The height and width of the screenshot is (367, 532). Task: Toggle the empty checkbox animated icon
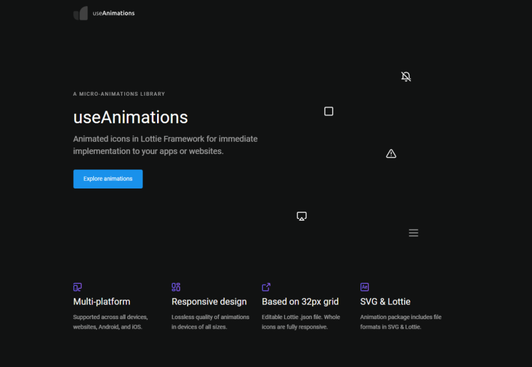(x=329, y=111)
